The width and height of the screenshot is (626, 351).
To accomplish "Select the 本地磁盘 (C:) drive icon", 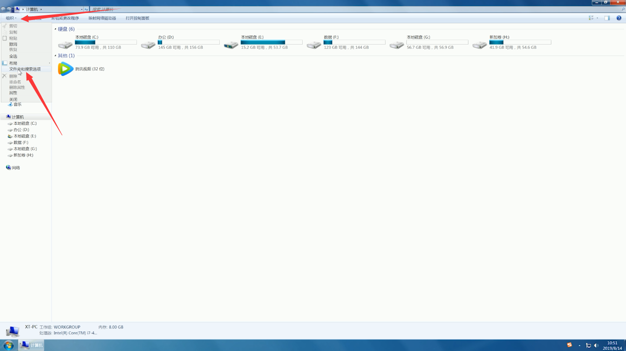I will tap(65, 45).
